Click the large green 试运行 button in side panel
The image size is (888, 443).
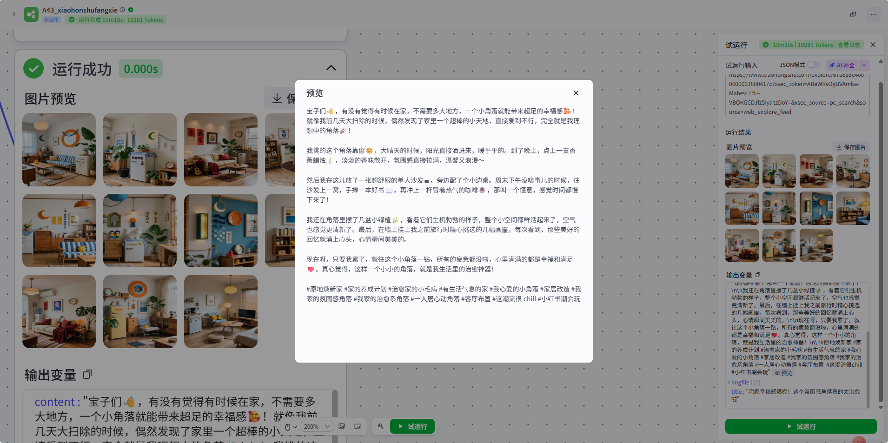point(801,426)
